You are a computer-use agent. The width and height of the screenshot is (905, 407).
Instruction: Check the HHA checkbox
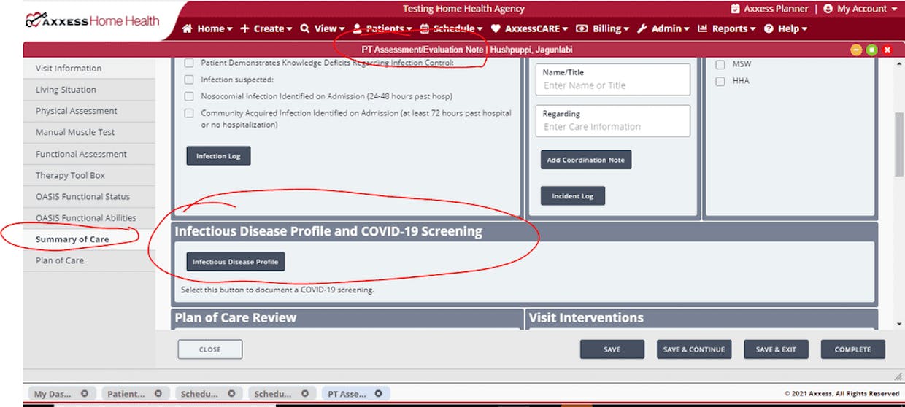pyautogui.click(x=720, y=81)
